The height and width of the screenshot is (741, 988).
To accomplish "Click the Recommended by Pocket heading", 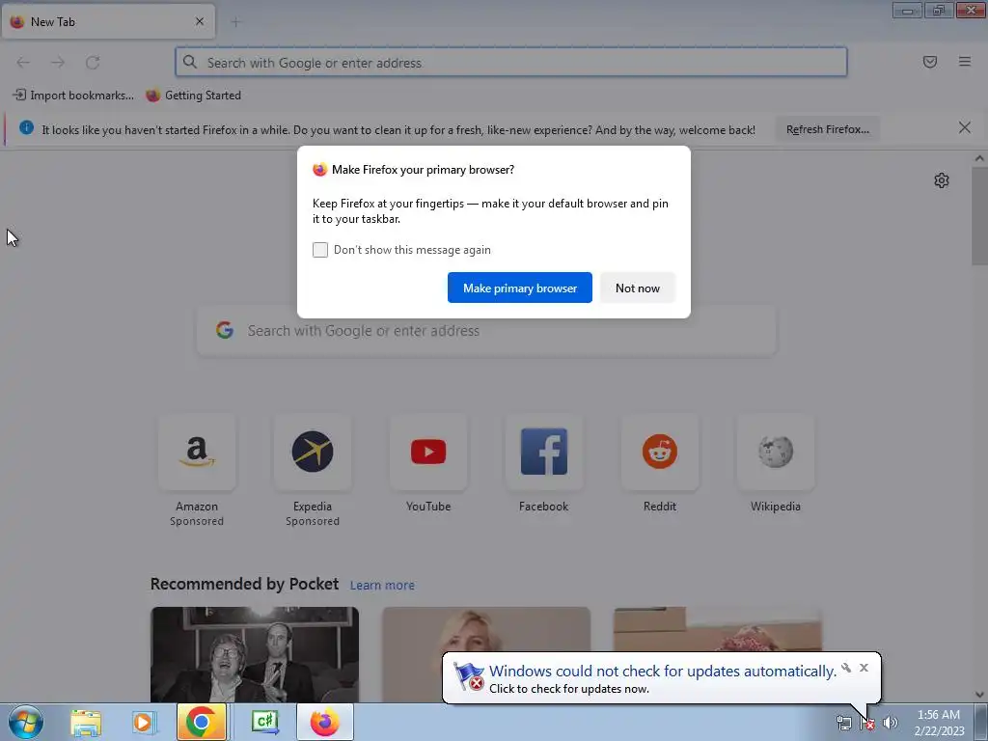I will (x=244, y=584).
